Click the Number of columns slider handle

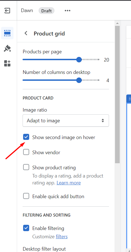(x=79, y=80)
